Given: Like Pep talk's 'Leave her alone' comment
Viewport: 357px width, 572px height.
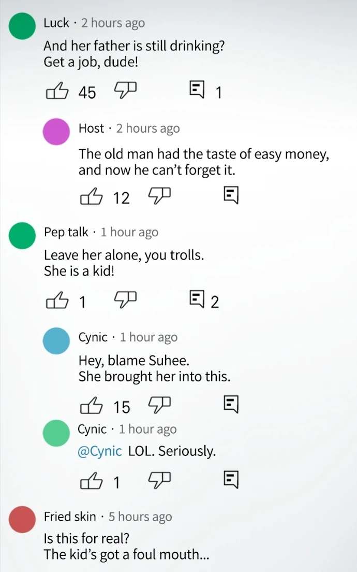Looking at the screenshot, I should coord(57,301).
